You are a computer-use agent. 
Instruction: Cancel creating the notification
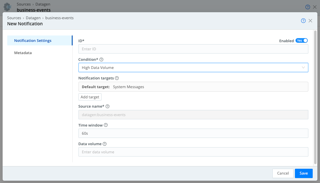pos(283,173)
